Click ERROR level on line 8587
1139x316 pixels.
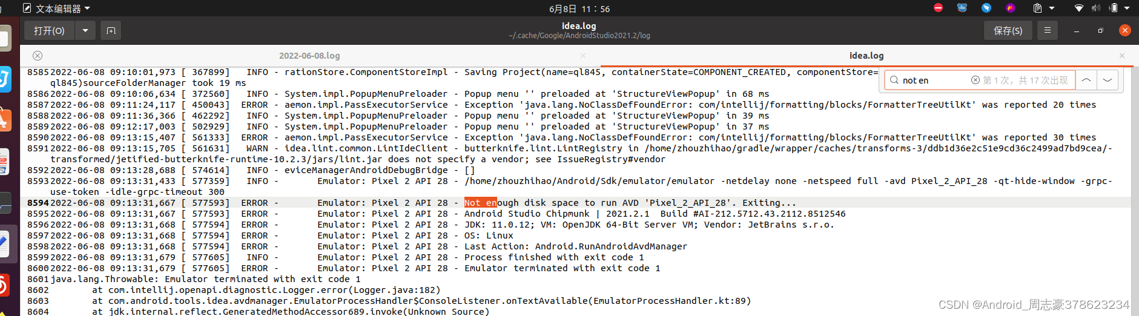pyautogui.click(x=254, y=105)
